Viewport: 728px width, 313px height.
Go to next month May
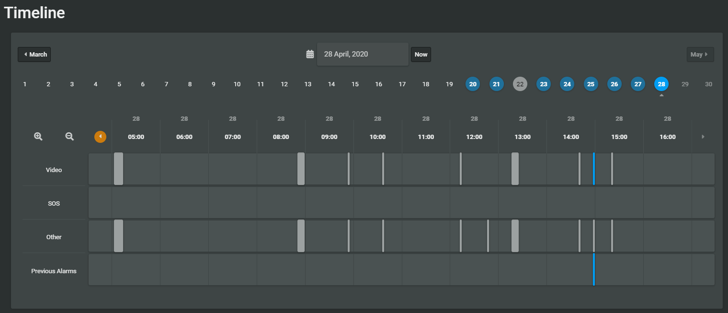pos(700,54)
